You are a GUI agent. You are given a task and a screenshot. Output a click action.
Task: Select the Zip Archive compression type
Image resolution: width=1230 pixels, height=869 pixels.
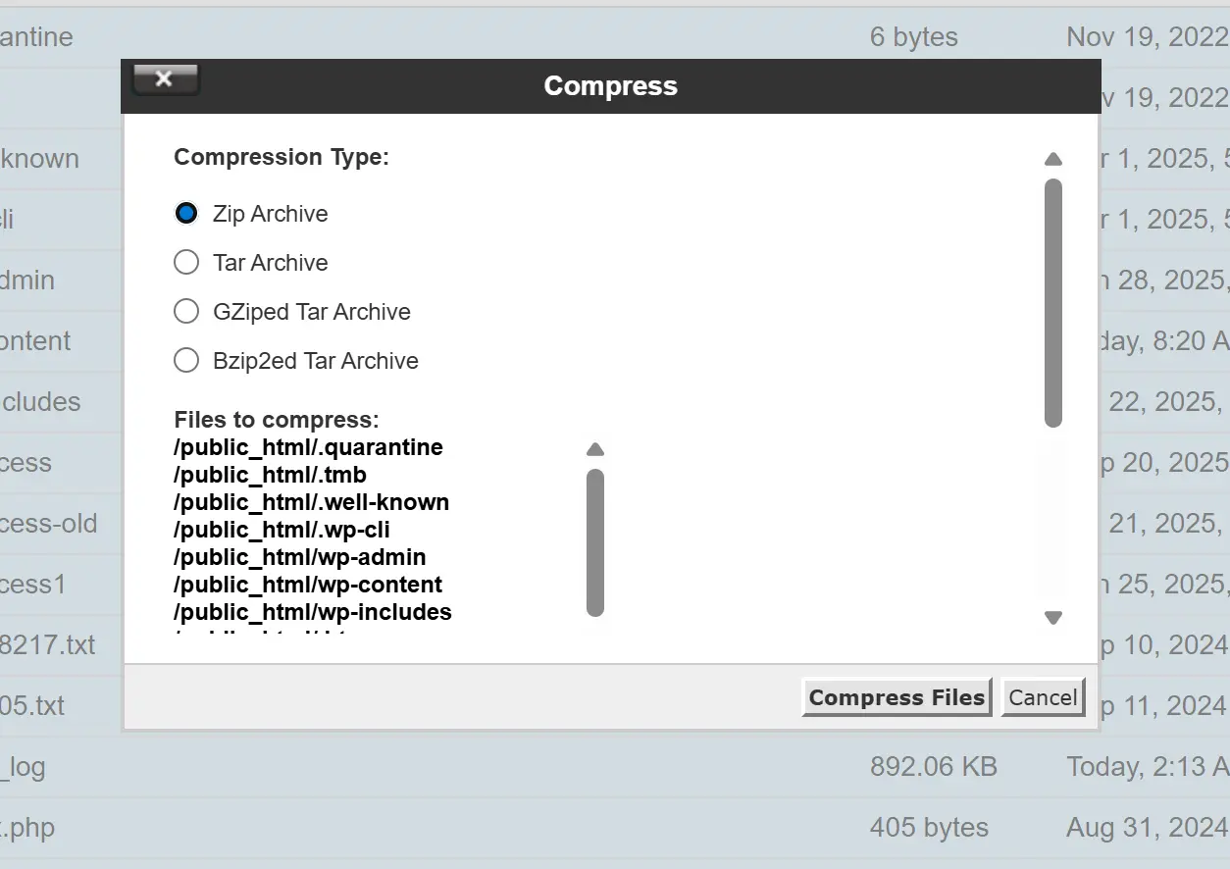pos(186,213)
